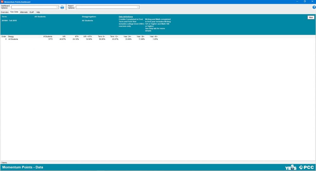Click the YESS logo in the footer
The image size is (316, 171).
click(x=291, y=167)
